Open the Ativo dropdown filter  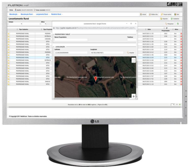(44, 24)
